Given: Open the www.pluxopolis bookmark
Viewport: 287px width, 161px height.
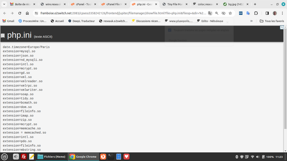Looking at the screenshot, I should (x=179, y=21).
